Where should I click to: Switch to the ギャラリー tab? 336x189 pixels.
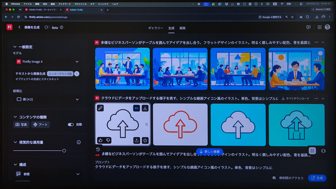155,28
